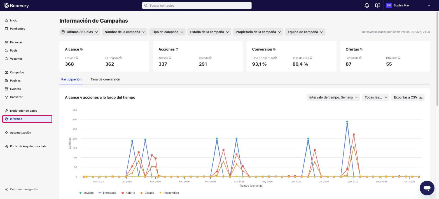Open Equipo de campaña filter
439x199 pixels.
point(305,32)
